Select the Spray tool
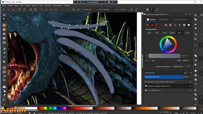 click(4, 91)
